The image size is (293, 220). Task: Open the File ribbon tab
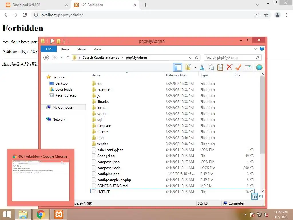pyautogui.click(x=49, y=49)
